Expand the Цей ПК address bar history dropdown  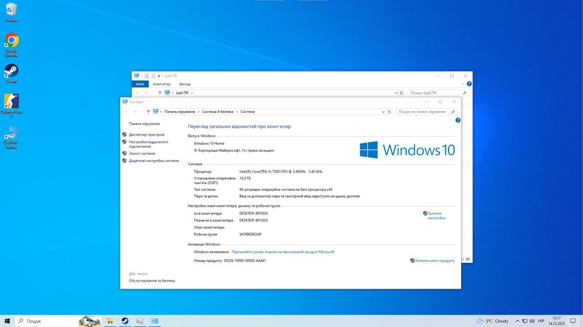(x=396, y=93)
